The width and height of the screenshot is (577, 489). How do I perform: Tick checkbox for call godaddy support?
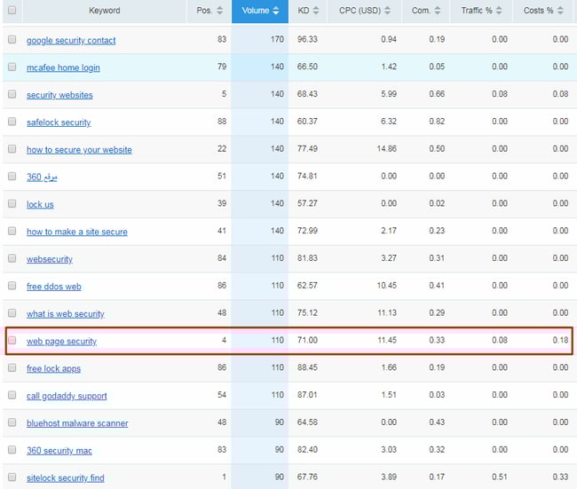(x=12, y=395)
